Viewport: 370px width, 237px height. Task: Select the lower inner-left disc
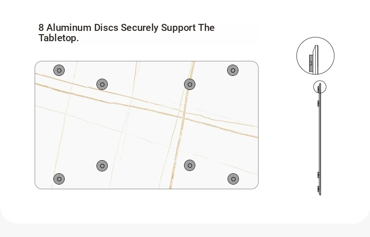pos(102,166)
